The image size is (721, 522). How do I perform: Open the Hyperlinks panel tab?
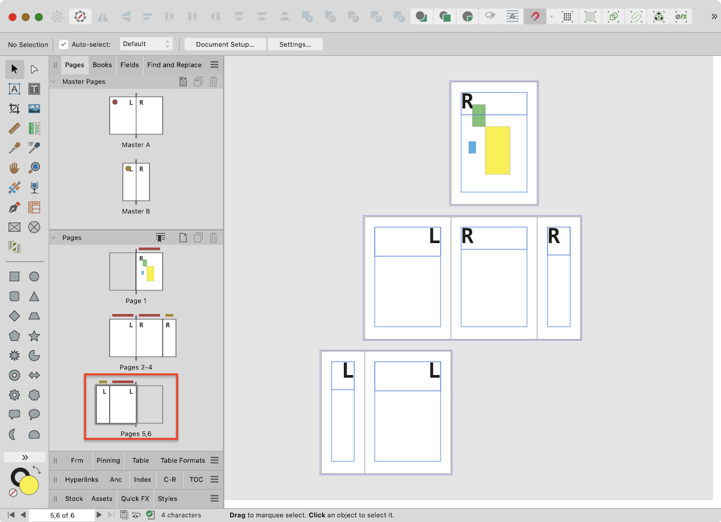click(81, 480)
